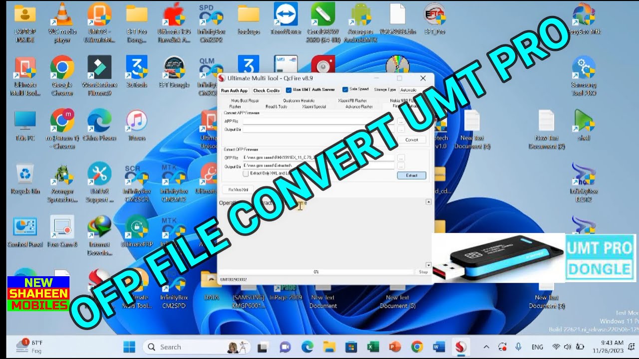Switch to Xiaomi Special tab

click(314, 107)
